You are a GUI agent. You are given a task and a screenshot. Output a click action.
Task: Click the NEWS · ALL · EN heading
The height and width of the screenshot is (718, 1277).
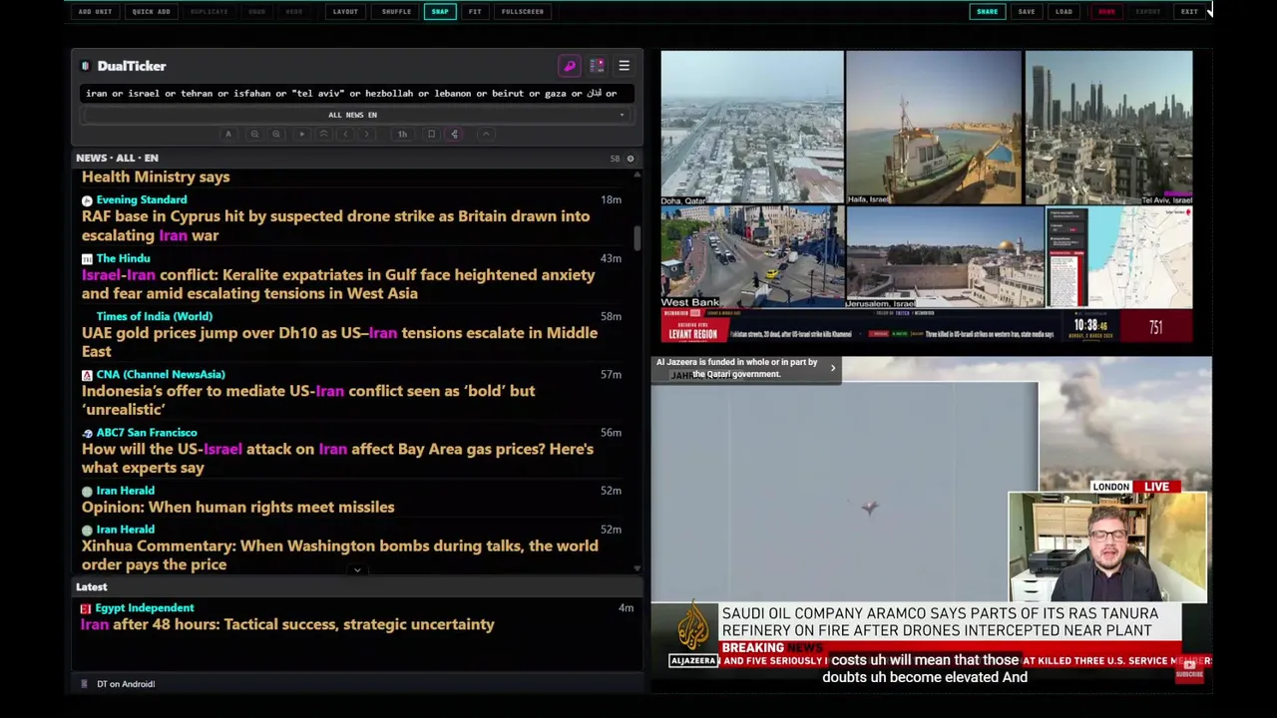(x=117, y=158)
